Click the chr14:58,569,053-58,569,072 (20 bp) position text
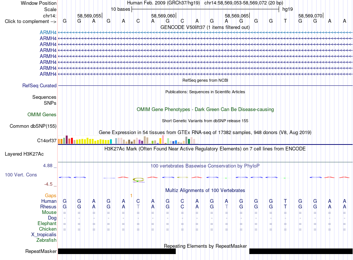Screen dimensions: 353x260 coord(244,3)
